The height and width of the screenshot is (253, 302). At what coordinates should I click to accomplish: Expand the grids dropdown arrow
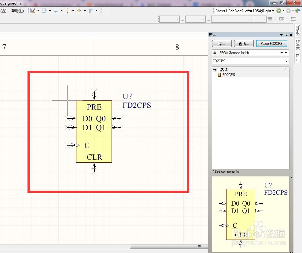click(96, 11)
